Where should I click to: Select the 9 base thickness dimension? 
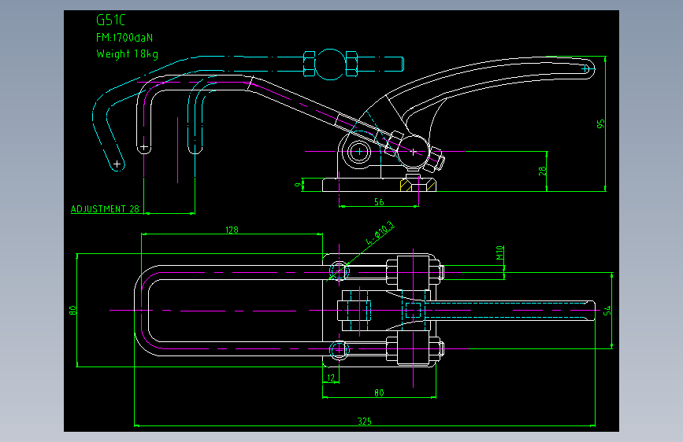pyautogui.click(x=298, y=185)
